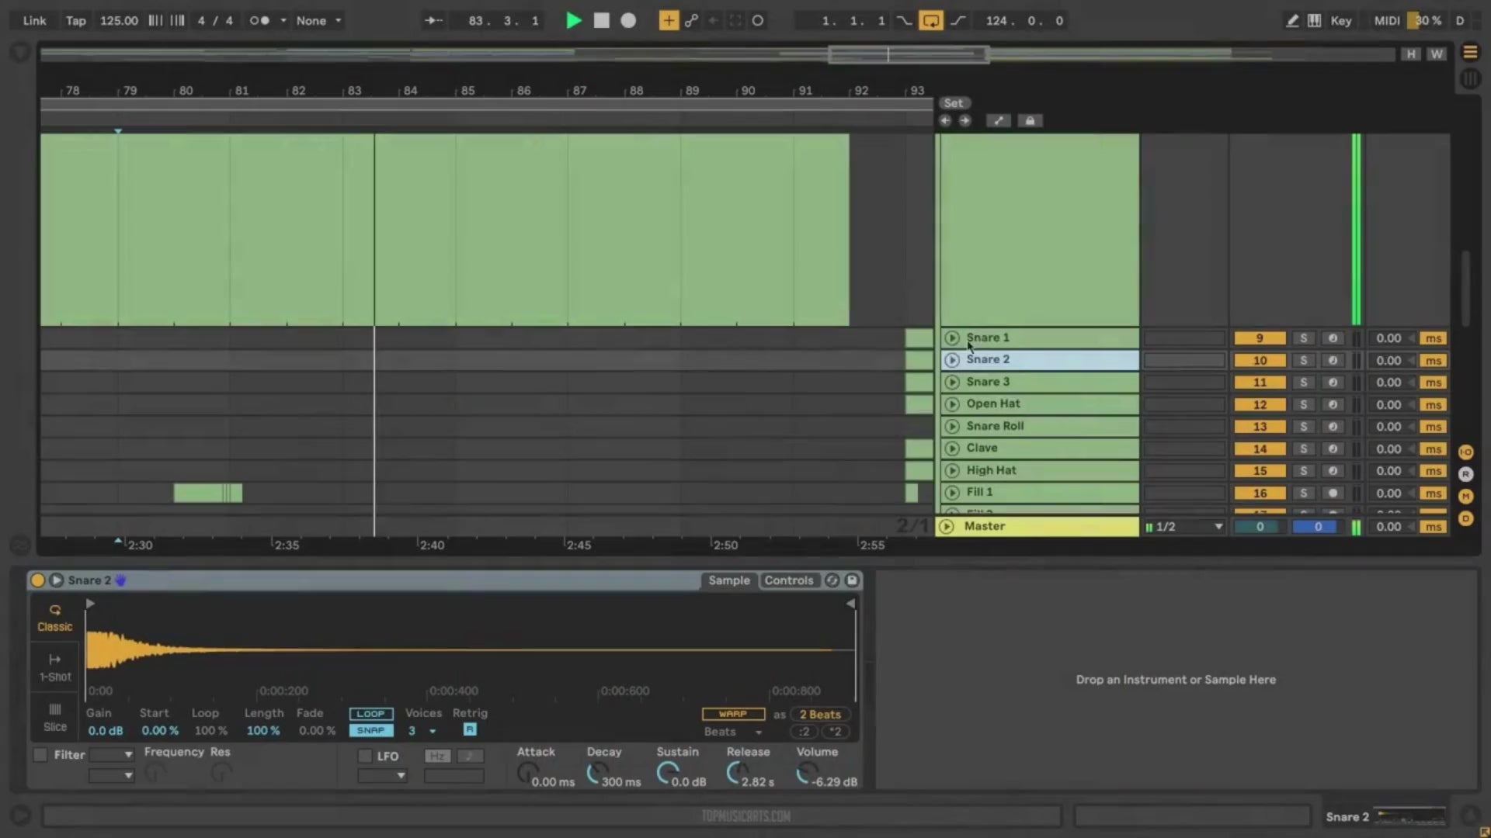Image resolution: width=1491 pixels, height=838 pixels.
Task: Switch to the Controls tab
Action: pyautogui.click(x=788, y=580)
